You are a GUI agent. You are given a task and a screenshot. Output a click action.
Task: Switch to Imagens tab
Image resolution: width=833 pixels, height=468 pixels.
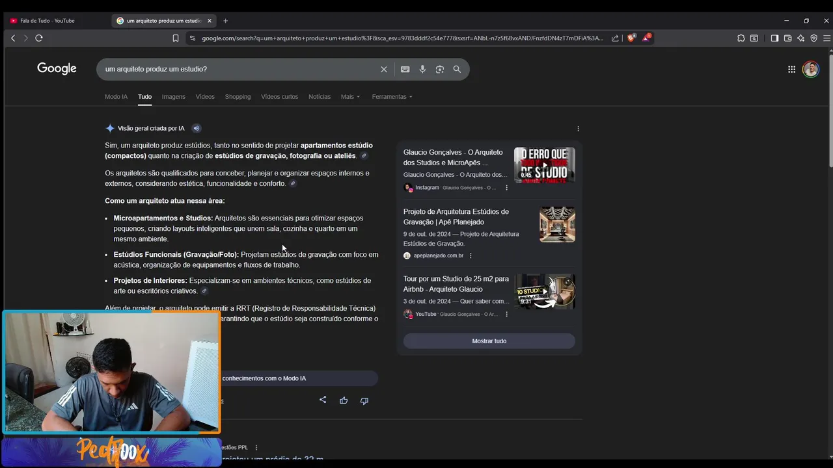click(x=173, y=97)
